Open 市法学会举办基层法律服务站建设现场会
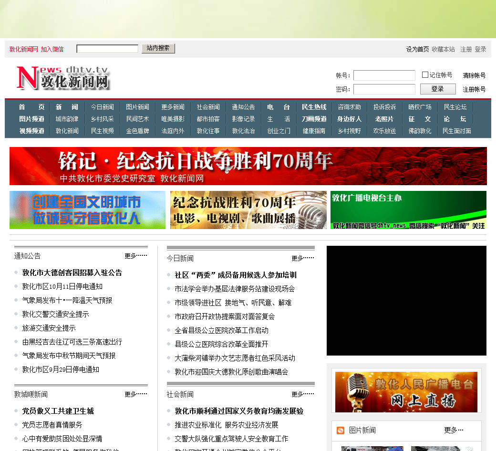 [235, 289]
